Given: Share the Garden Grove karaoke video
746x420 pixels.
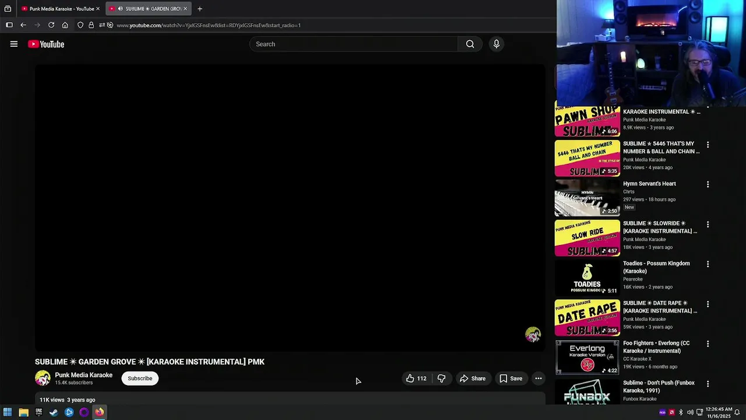Looking at the screenshot, I should [472, 379].
